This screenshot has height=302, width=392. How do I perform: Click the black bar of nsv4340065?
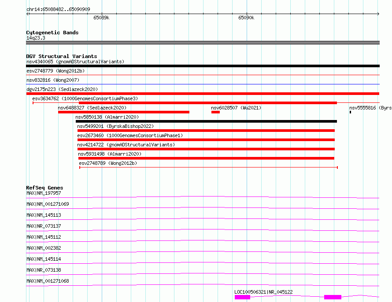click(x=203, y=66)
